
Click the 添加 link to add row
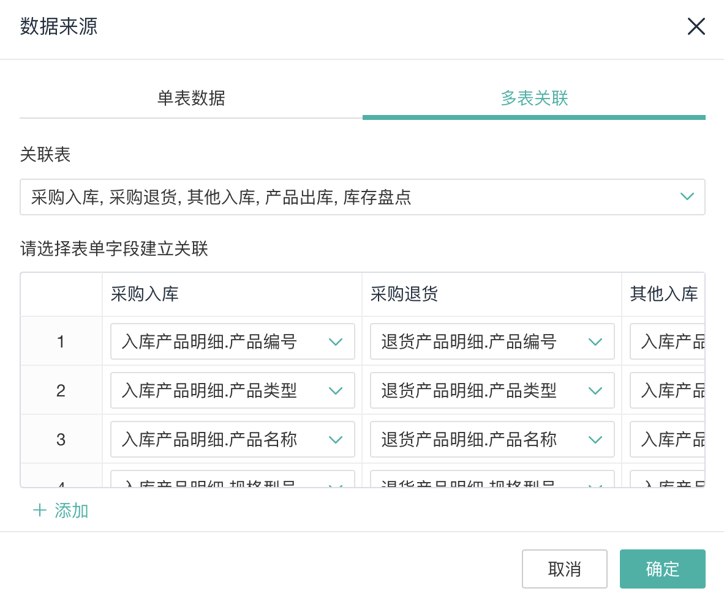tap(72, 510)
